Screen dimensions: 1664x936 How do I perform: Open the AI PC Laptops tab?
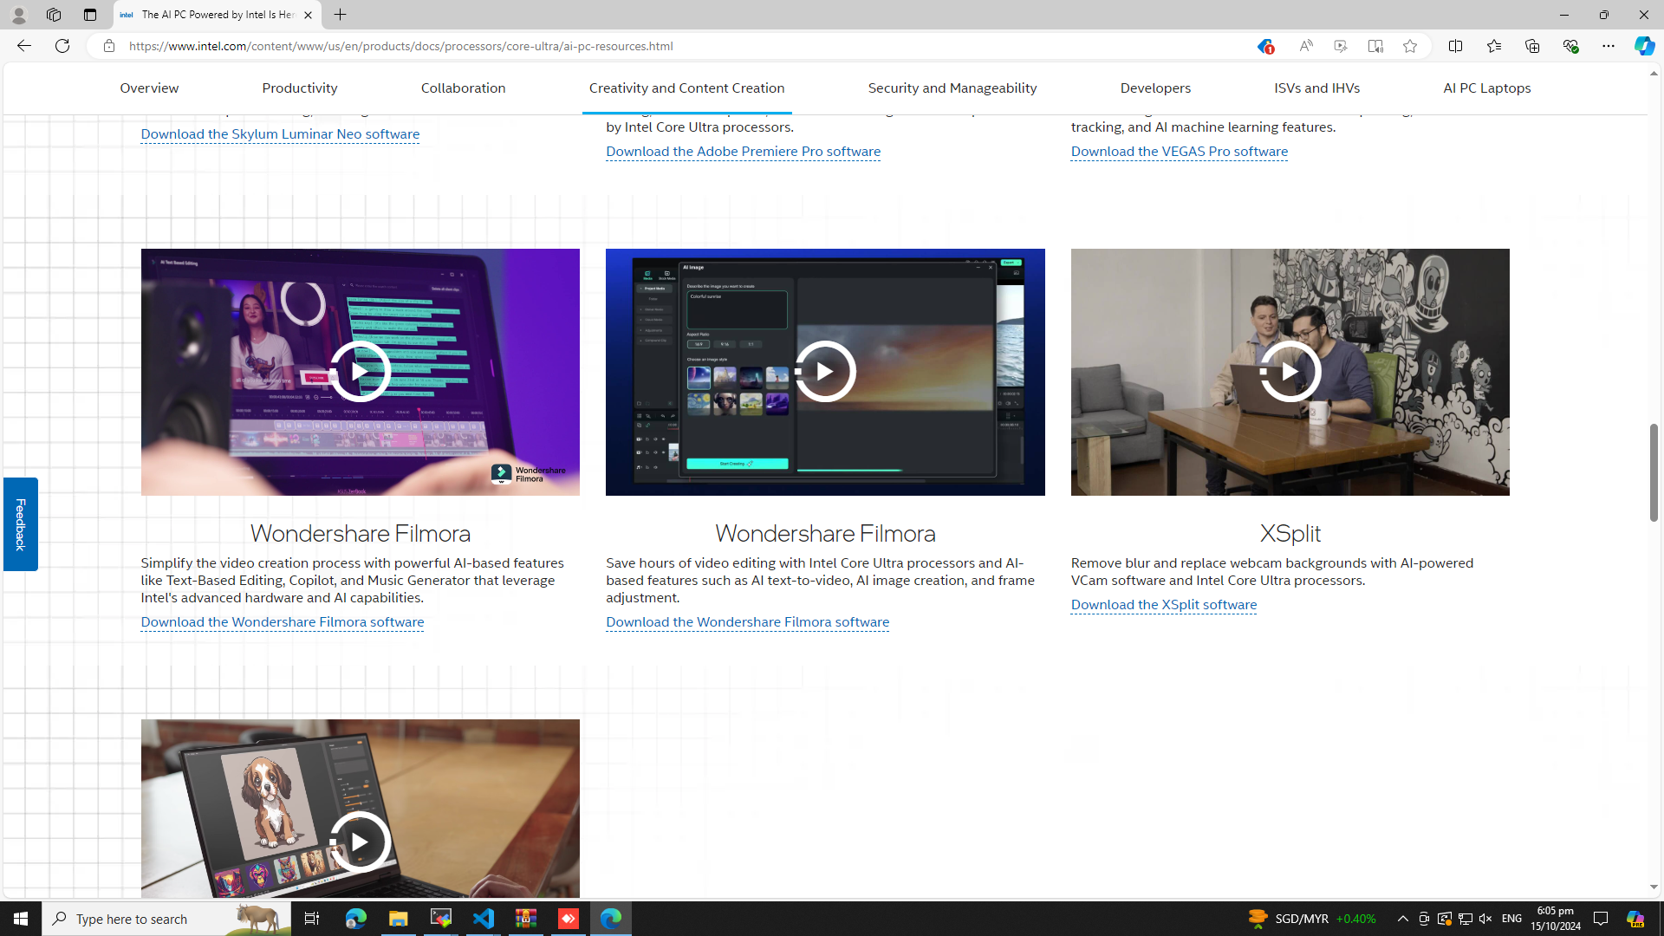tap(1487, 88)
